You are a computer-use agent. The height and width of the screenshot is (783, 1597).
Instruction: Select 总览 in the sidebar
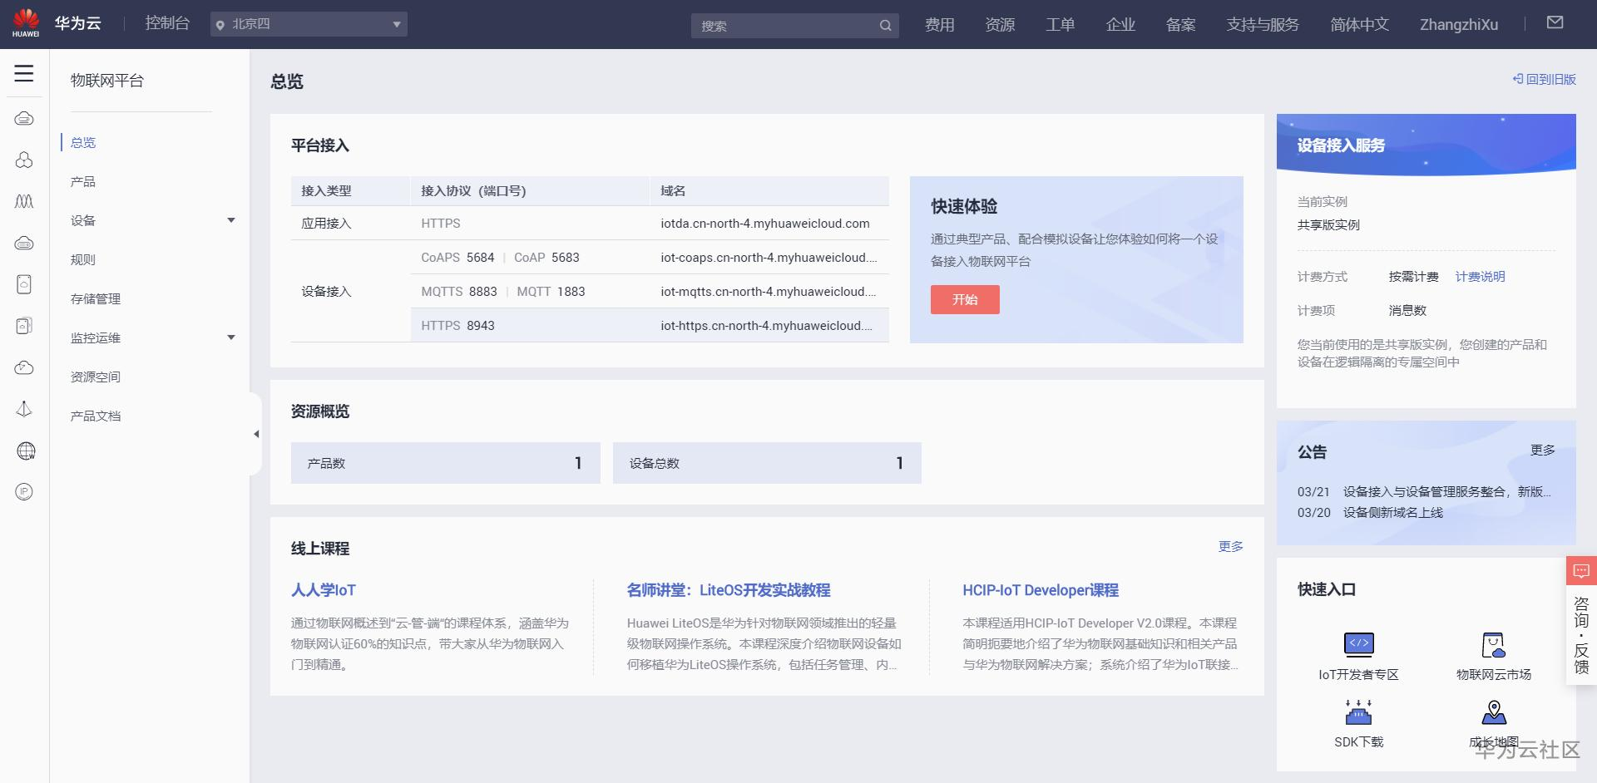83,142
